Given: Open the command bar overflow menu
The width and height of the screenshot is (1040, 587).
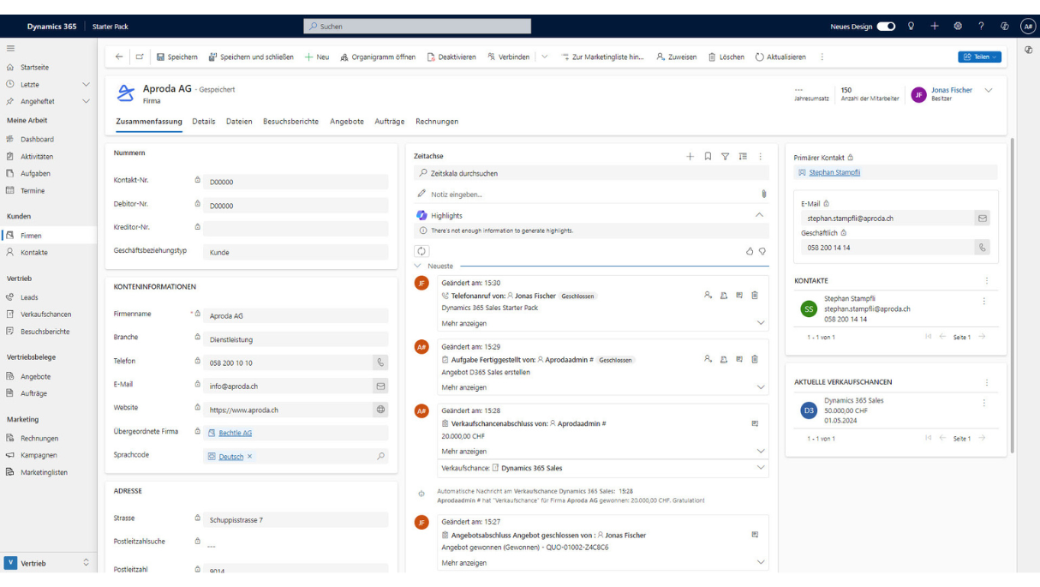Looking at the screenshot, I should click(822, 57).
